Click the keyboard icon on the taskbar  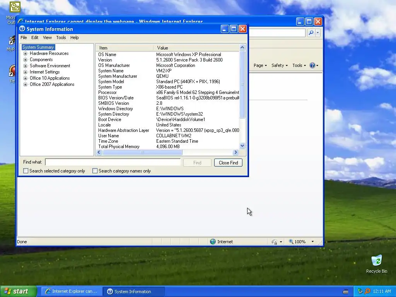[x=346, y=292]
